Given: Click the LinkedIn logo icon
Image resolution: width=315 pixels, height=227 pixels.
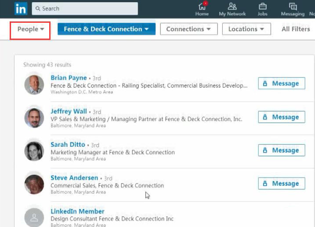Looking at the screenshot, I should pyautogui.click(x=21, y=9).
